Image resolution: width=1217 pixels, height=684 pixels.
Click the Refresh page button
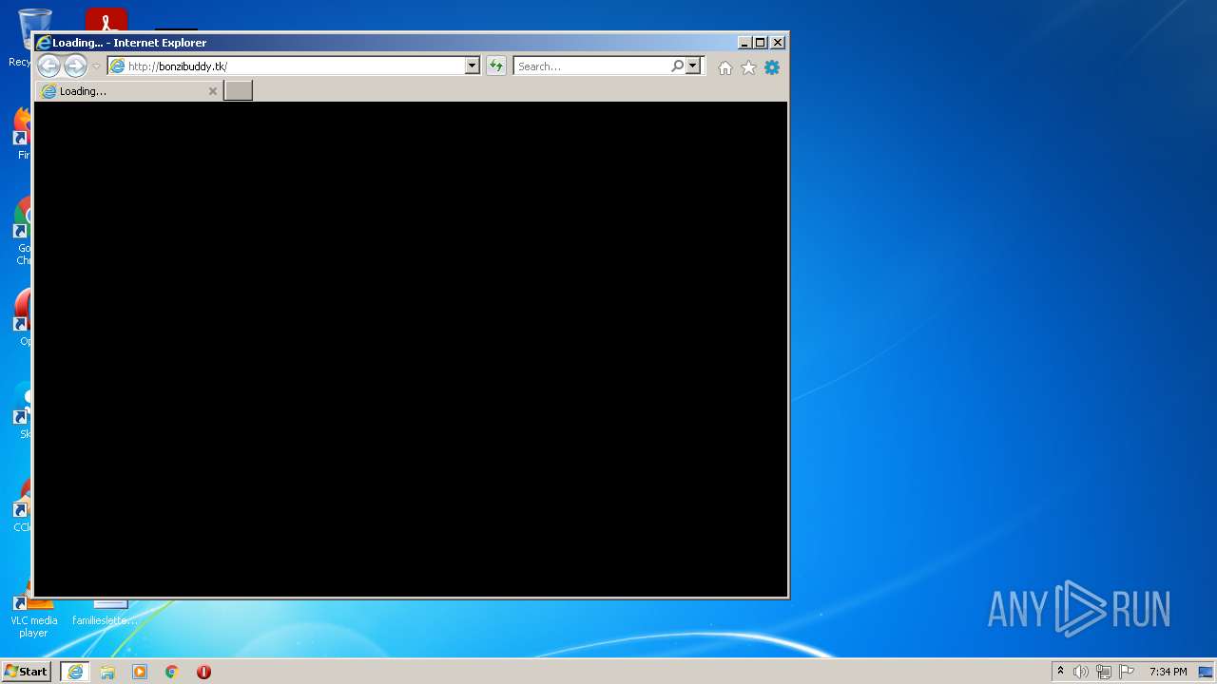click(x=495, y=66)
